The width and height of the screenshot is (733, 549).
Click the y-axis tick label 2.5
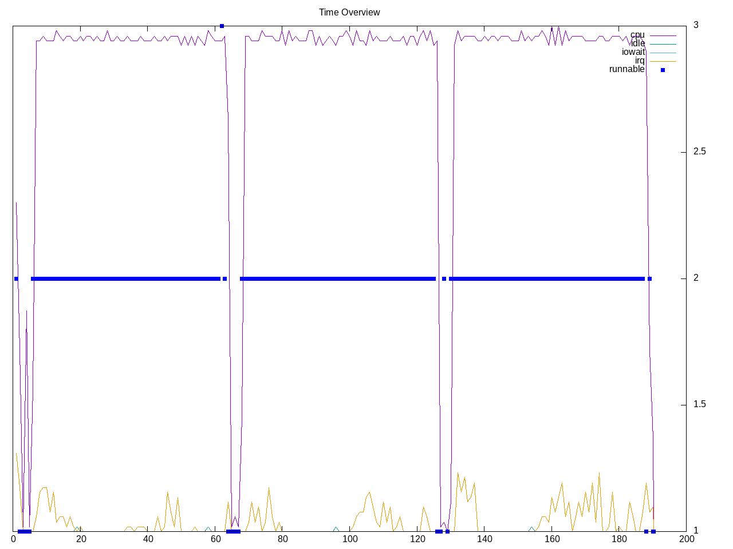point(699,152)
